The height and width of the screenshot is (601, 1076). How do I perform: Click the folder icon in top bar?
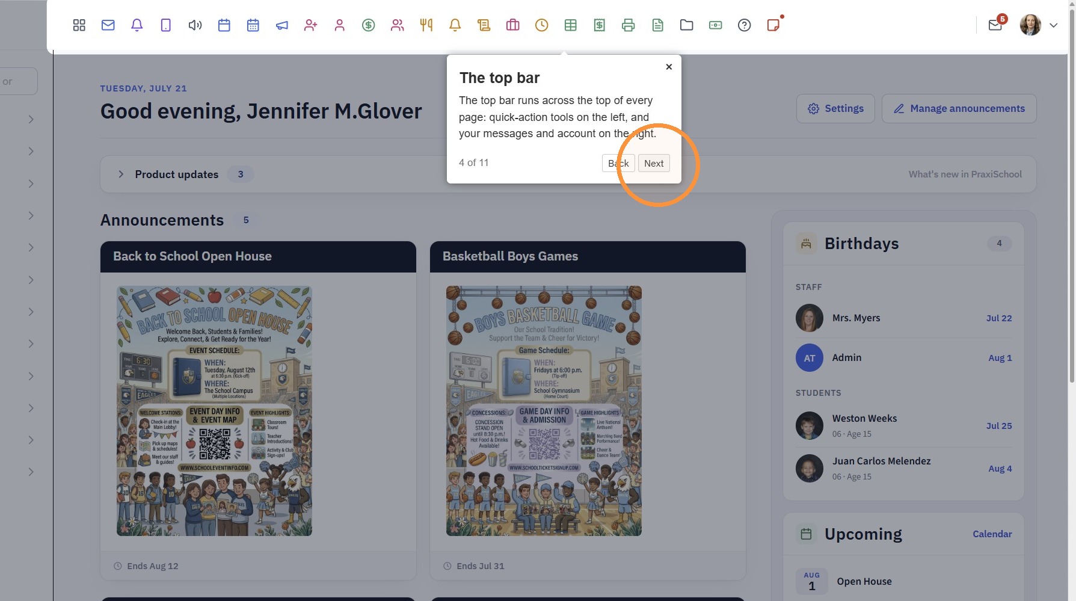click(687, 25)
